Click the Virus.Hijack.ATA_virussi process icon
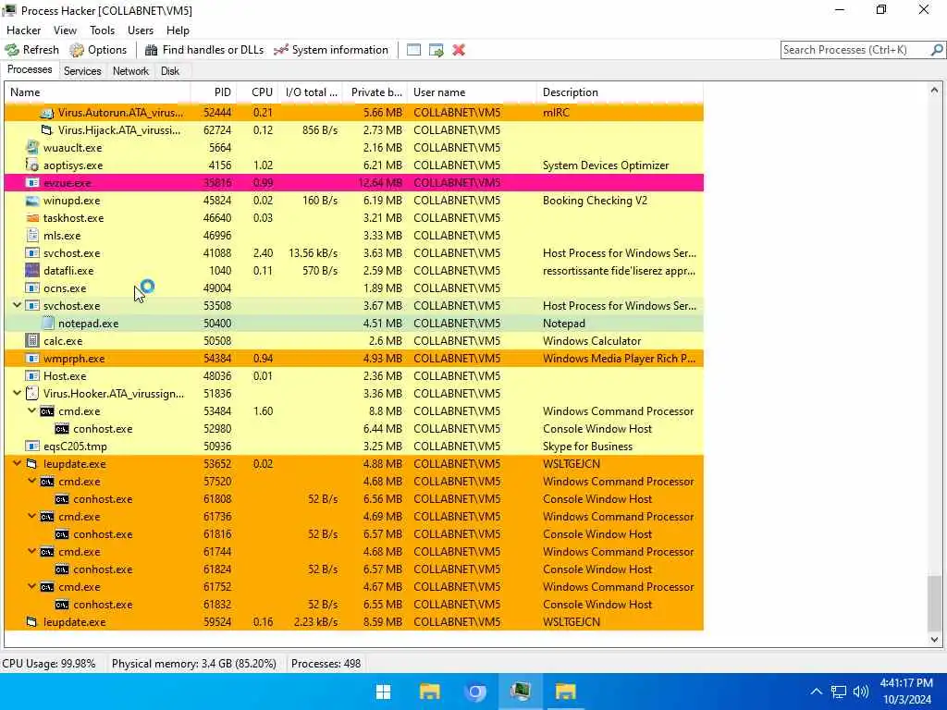The height and width of the screenshot is (710, 947). (47, 130)
